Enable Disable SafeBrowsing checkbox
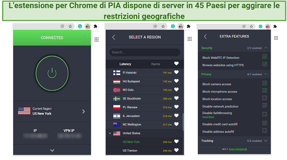This screenshot has width=287, height=160. (x=265, y=114)
